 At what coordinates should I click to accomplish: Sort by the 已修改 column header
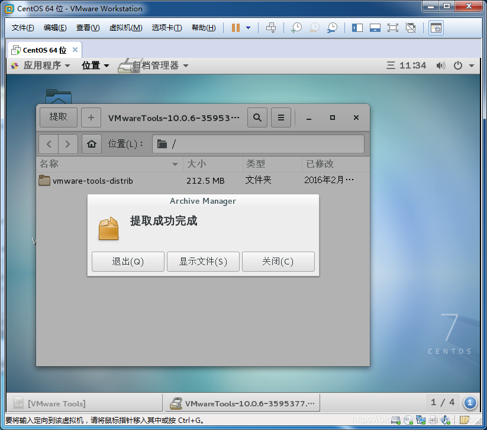[336, 164]
